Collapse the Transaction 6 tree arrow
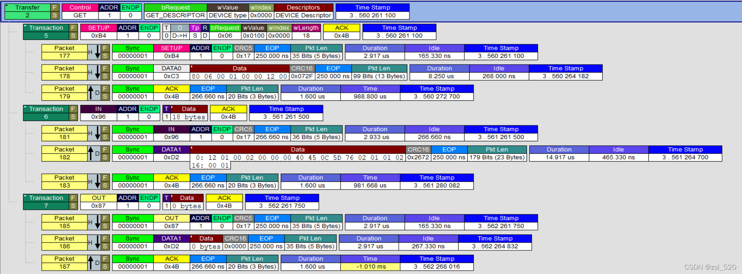This screenshot has width=742, height=274. pos(25,107)
